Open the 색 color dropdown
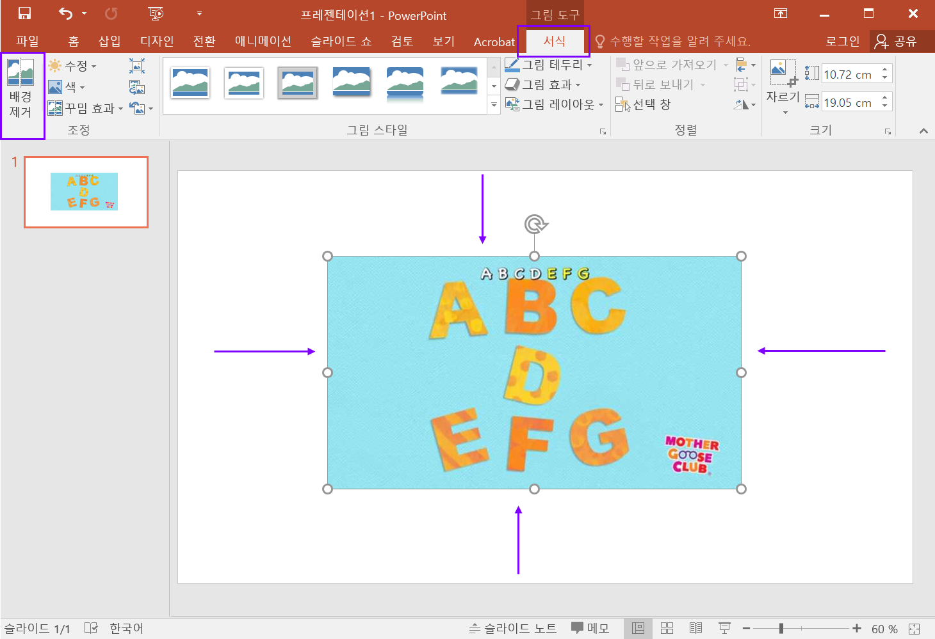935x639 pixels. pyautogui.click(x=67, y=87)
